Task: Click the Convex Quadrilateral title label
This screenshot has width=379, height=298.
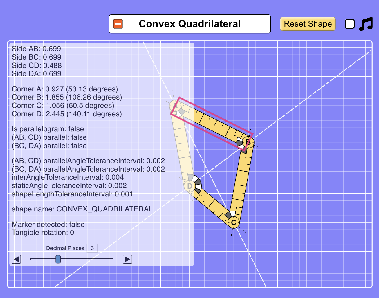Action: click(x=190, y=24)
